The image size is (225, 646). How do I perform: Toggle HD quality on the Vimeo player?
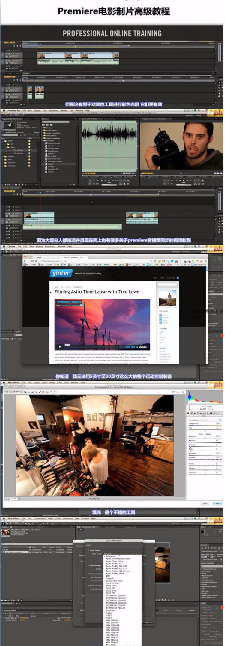pos(131,347)
